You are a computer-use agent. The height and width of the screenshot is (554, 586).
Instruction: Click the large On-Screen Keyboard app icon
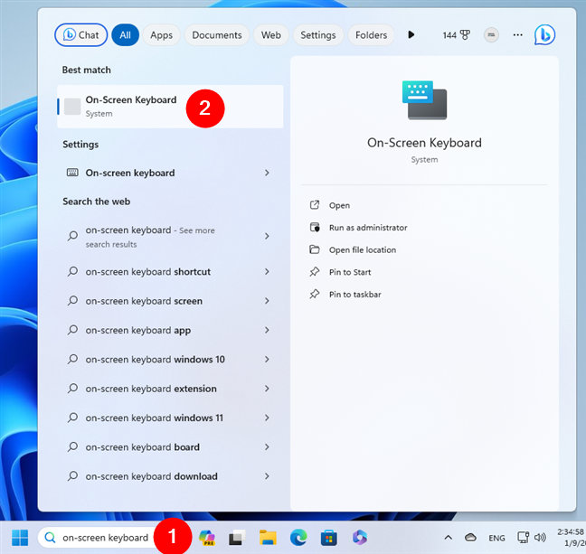[x=424, y=100]
